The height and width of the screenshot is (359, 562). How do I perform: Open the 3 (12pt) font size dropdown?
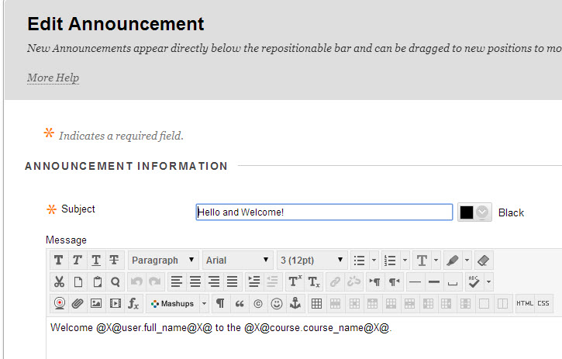[312, 261]
